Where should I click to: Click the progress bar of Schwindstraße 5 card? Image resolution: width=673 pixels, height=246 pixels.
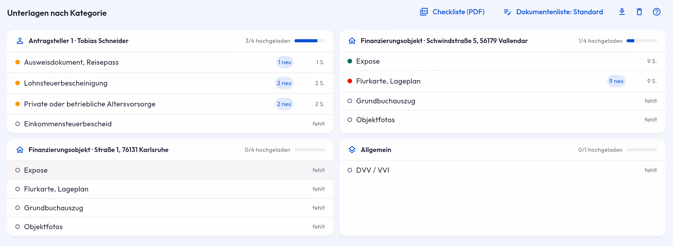click(642, 41)
